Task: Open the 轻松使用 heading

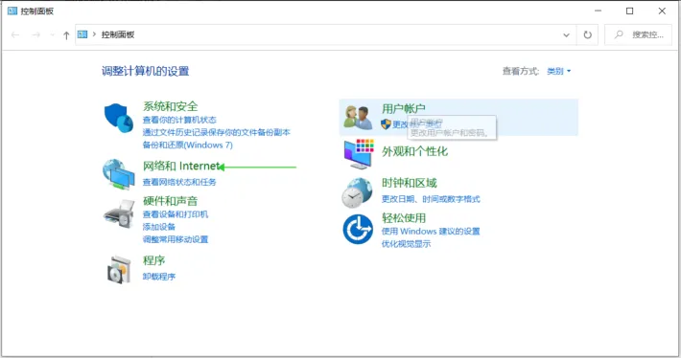Action: (x=404, y=218)
